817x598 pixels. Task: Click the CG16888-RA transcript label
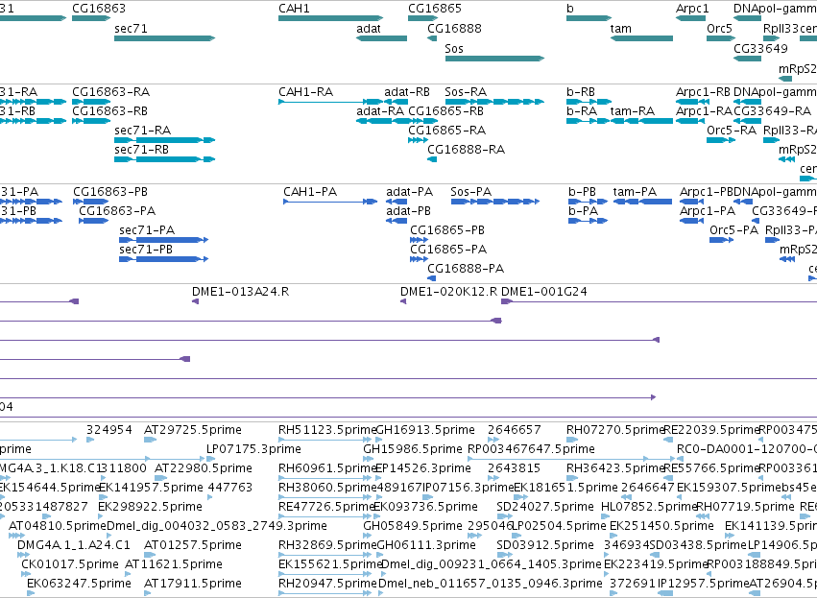coord(466,150)
